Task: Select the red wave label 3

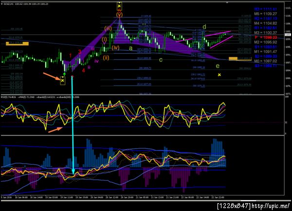Action: [x=80, y=52]
